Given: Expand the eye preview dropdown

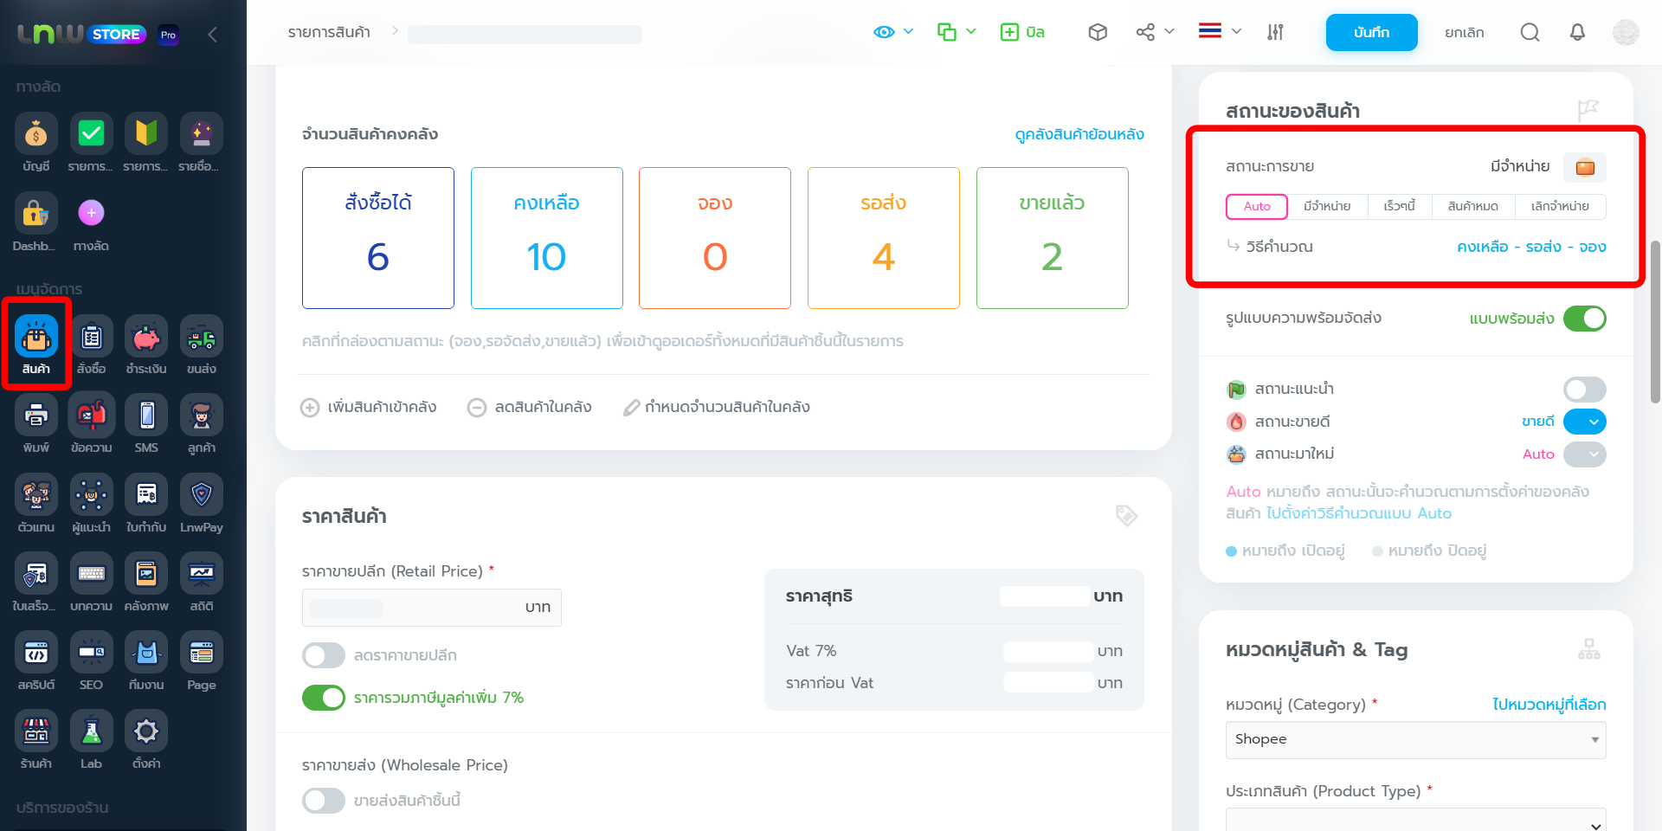Looking at the screenshot, I should (x=893, y=32).
